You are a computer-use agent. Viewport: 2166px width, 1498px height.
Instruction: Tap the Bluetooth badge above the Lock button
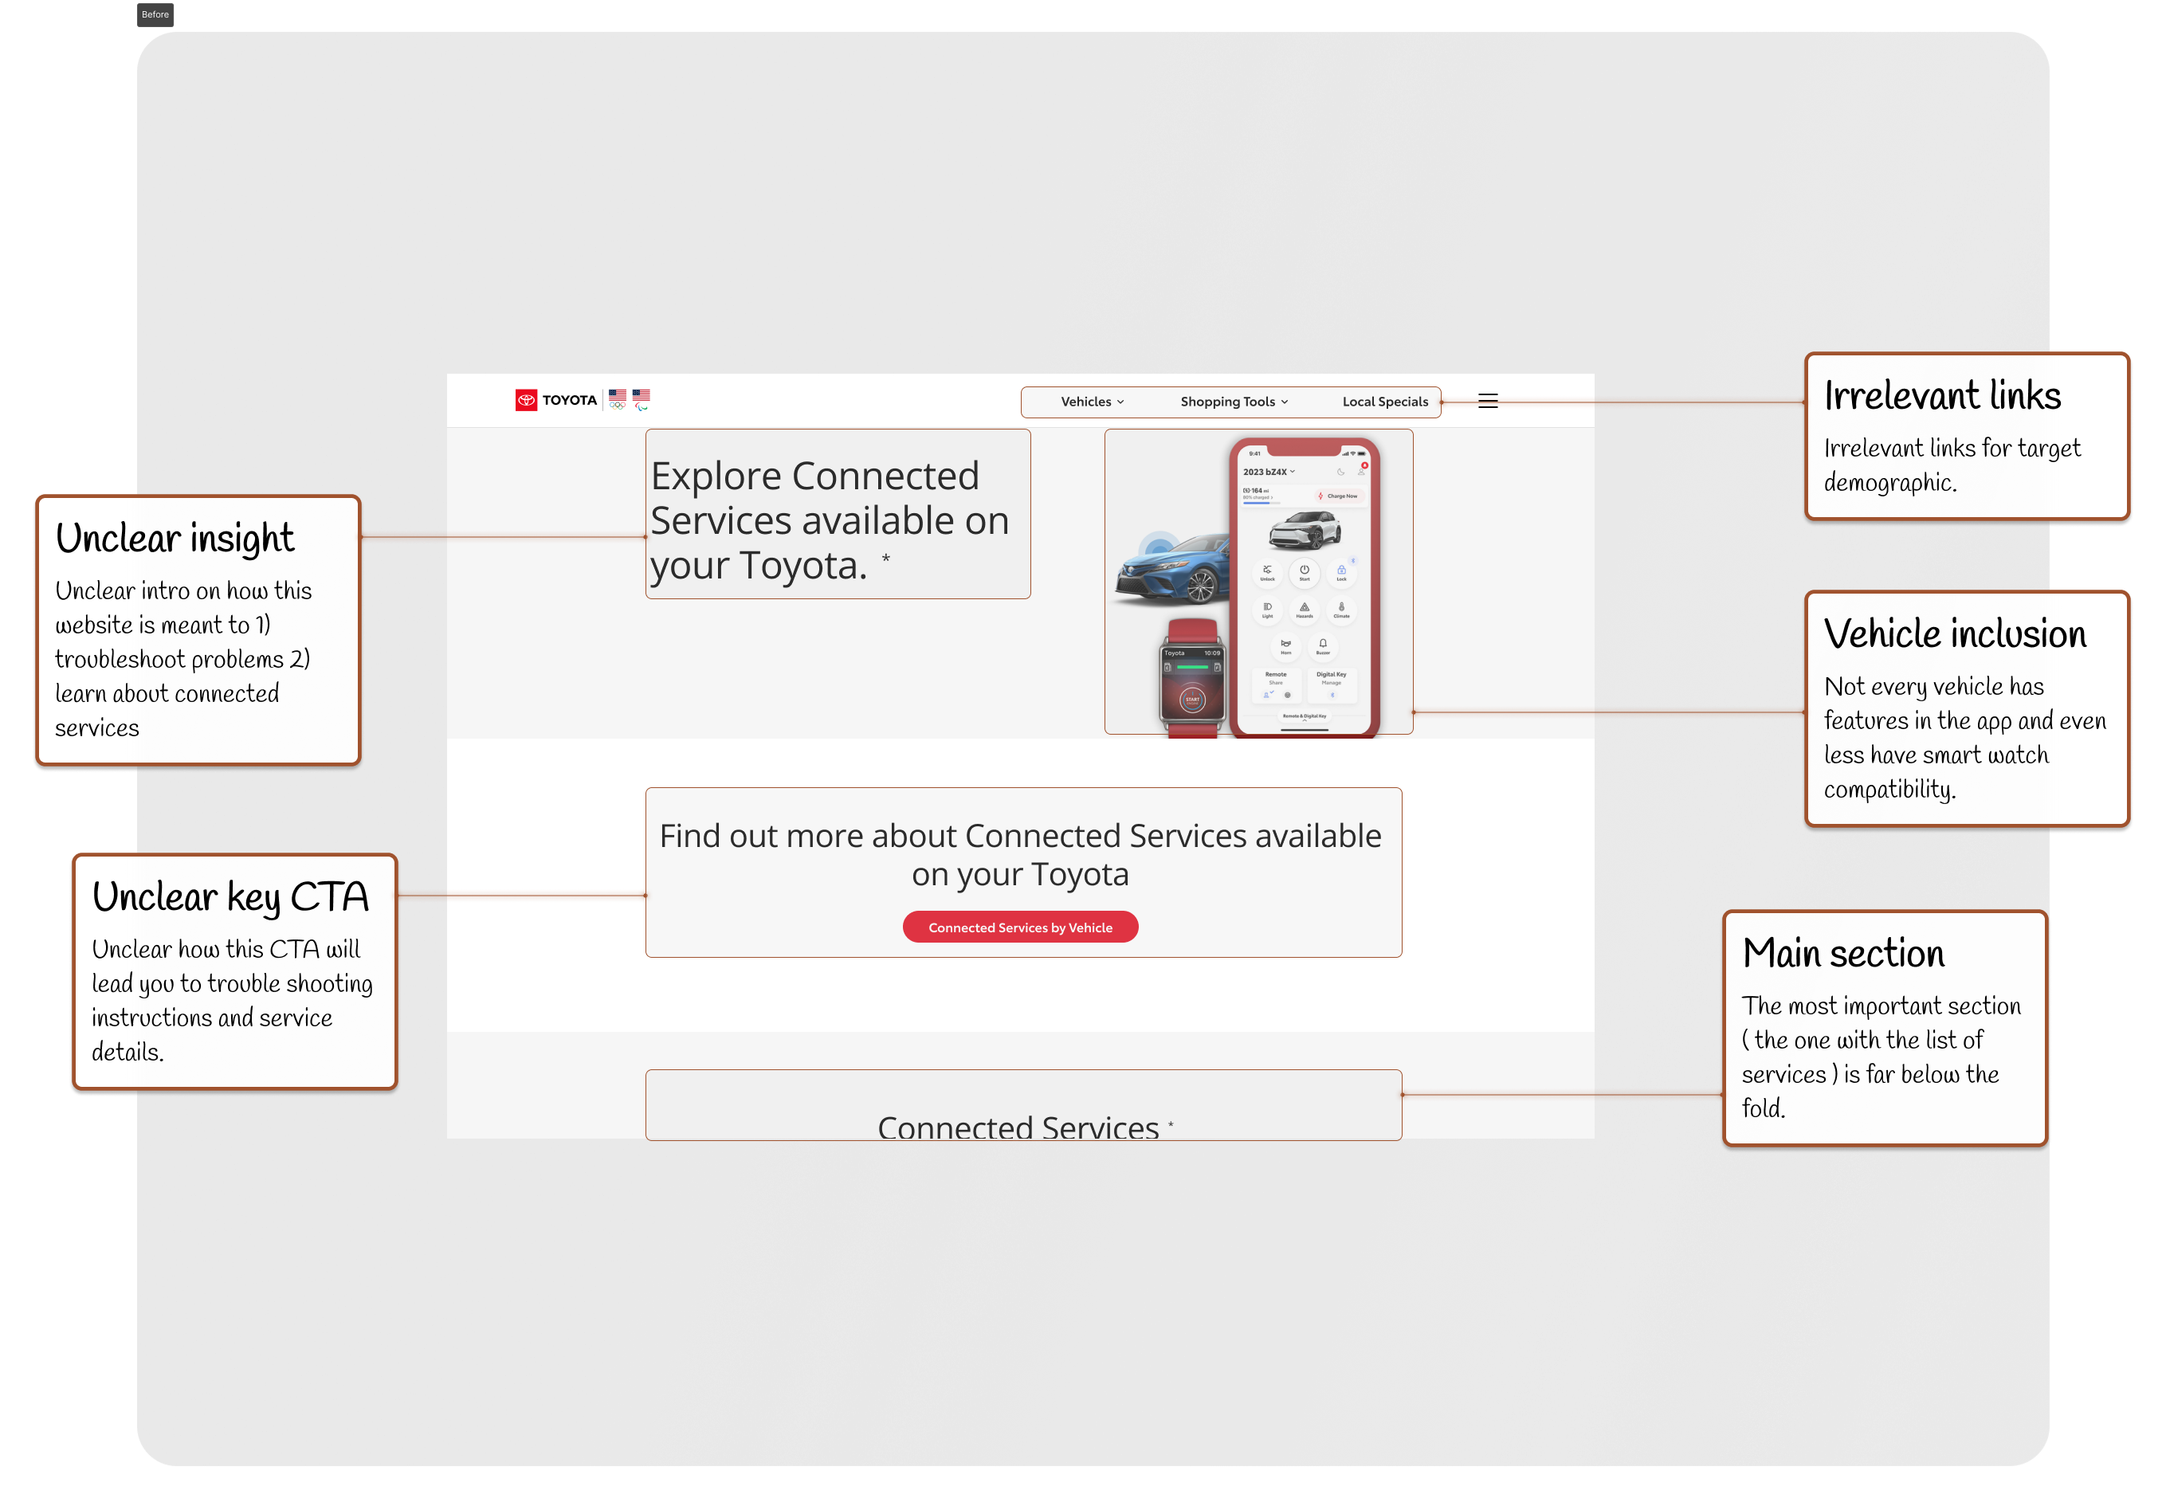tap(1352, 560)
